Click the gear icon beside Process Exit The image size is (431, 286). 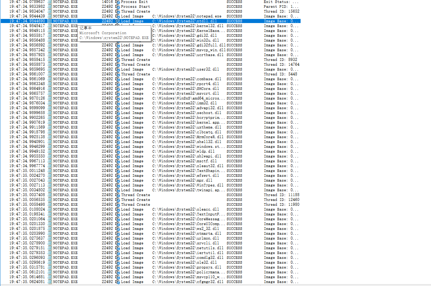click(x=118, y=2)
